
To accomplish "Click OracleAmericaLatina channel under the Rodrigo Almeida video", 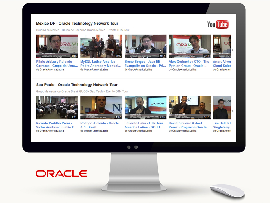I will (96, 131).
